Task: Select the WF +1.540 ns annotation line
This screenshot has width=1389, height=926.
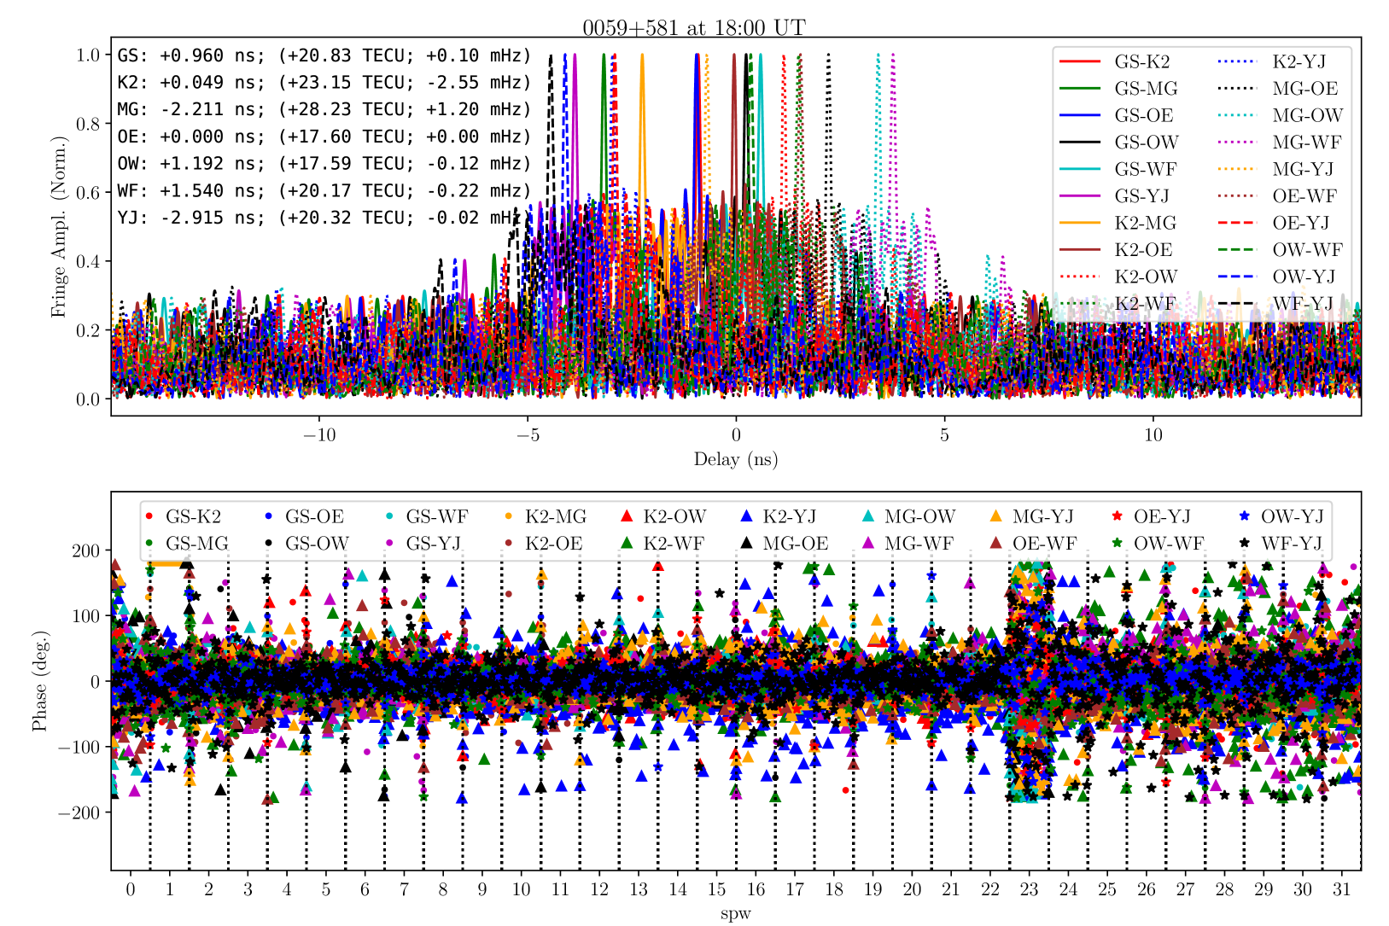Action: tap(324, 190)
